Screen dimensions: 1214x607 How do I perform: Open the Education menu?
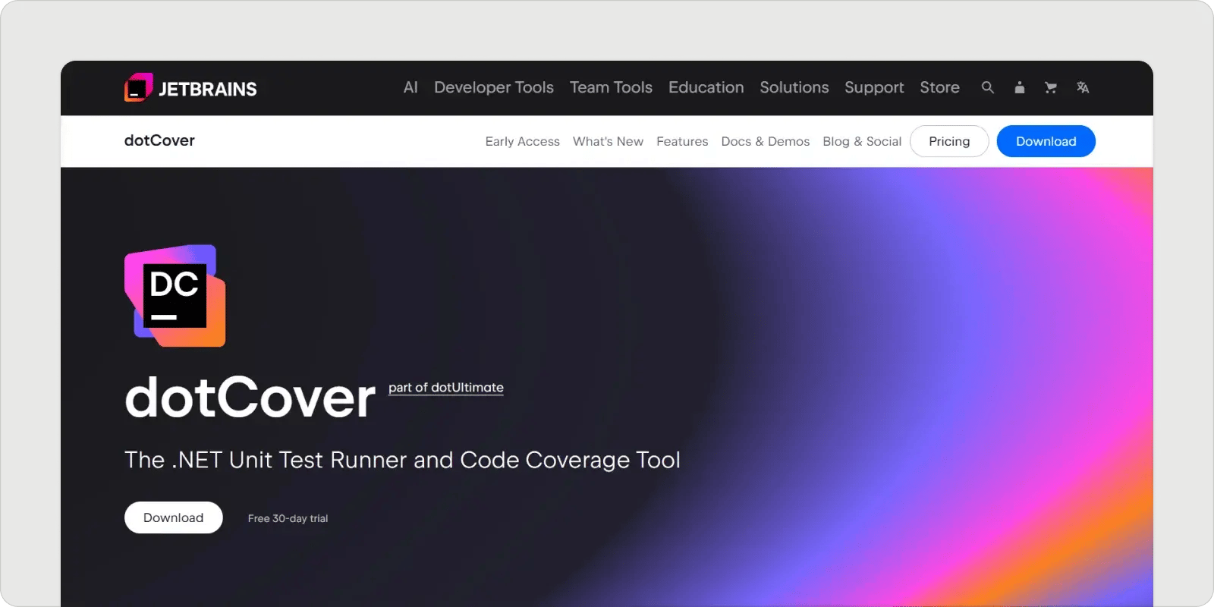706,87
